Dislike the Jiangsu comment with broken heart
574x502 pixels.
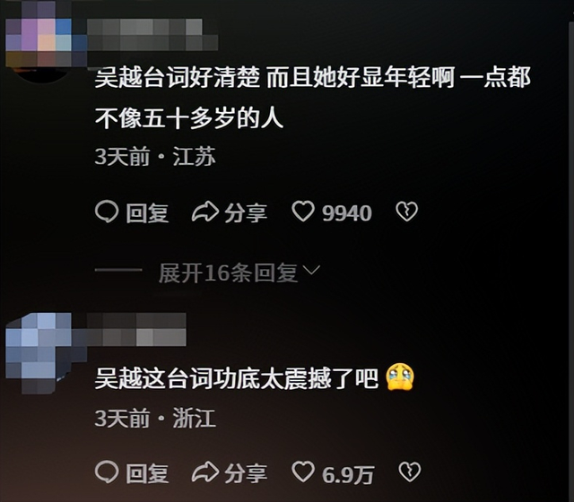[406, 212]
